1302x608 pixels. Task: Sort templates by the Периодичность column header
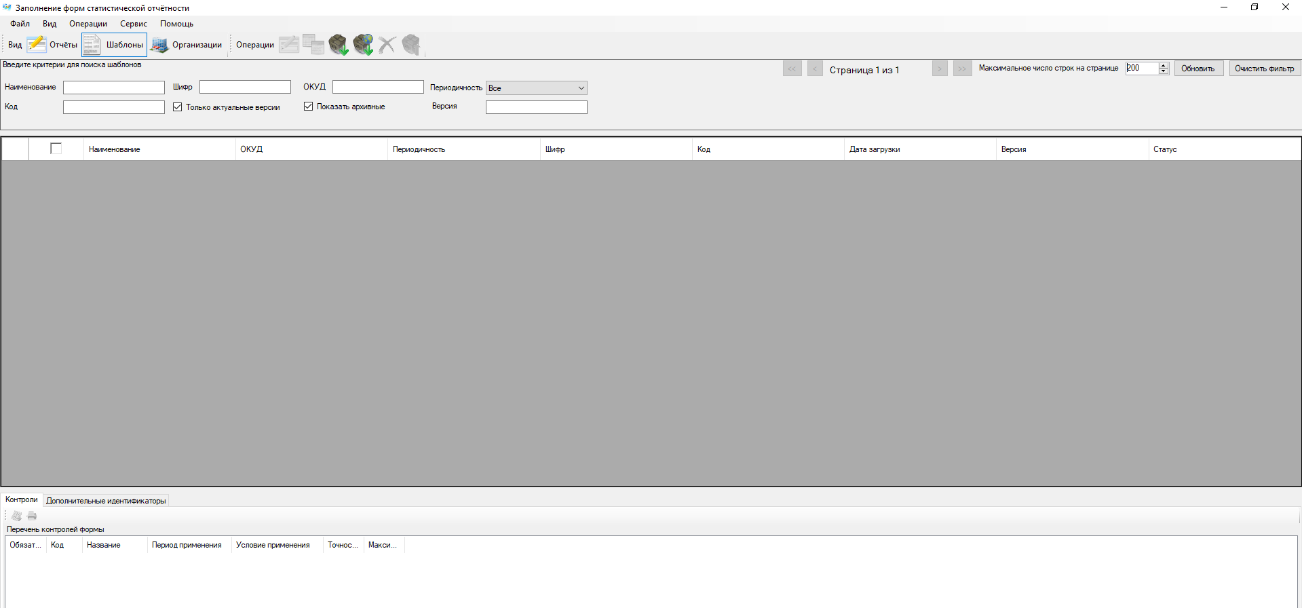[464, 149]
